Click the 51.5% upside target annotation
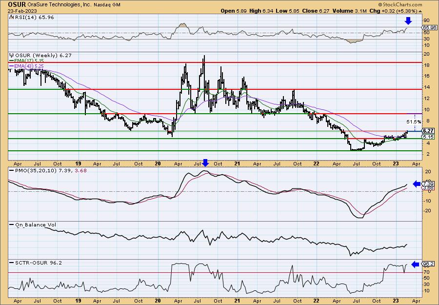439x305 pixels. 414,122
